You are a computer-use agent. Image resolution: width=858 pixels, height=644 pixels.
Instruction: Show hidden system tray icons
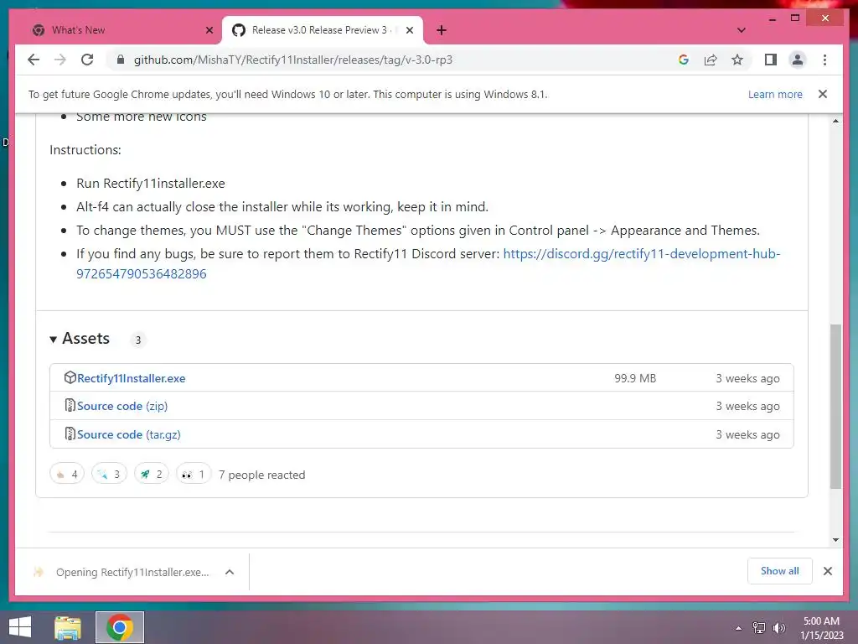tap(739, 628)
